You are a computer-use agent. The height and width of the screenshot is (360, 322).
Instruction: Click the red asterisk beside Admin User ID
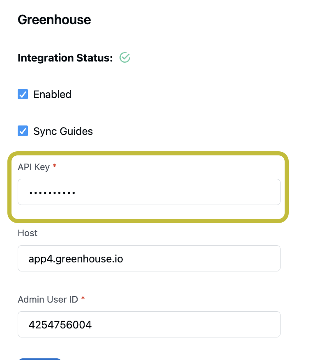pyautogui.click(x=83, y=298)
